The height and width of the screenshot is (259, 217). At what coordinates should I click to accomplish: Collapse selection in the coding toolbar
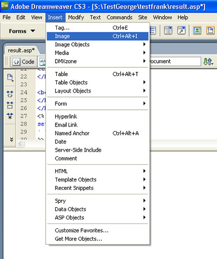(x=10, y=105)
